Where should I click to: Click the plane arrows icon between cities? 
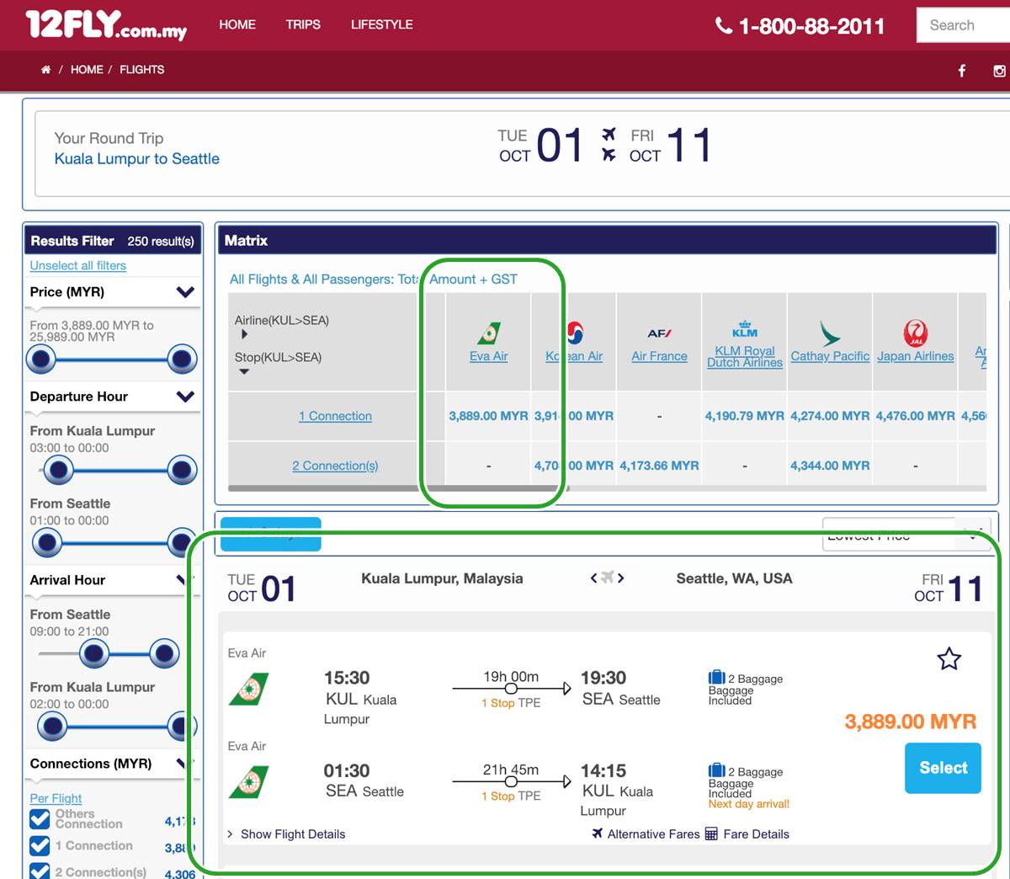607,578
